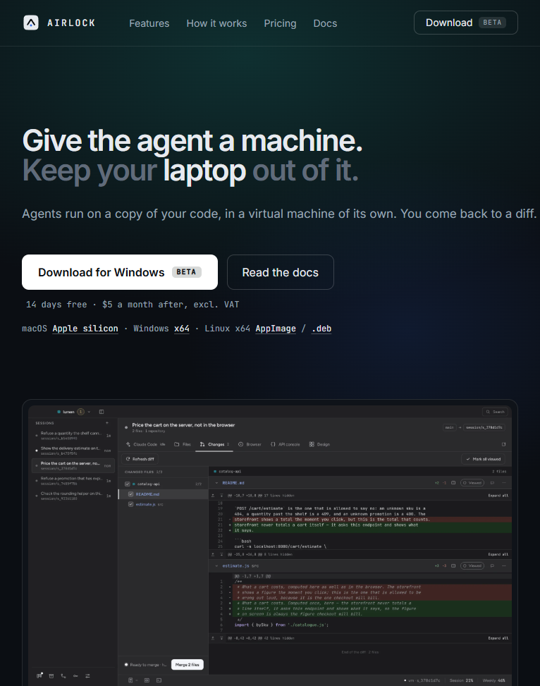The width and height of the screenshot is (540, 686).
Task: Click expand-up icon on '17 lines hidden' row
Action: [x=213, y=496]
